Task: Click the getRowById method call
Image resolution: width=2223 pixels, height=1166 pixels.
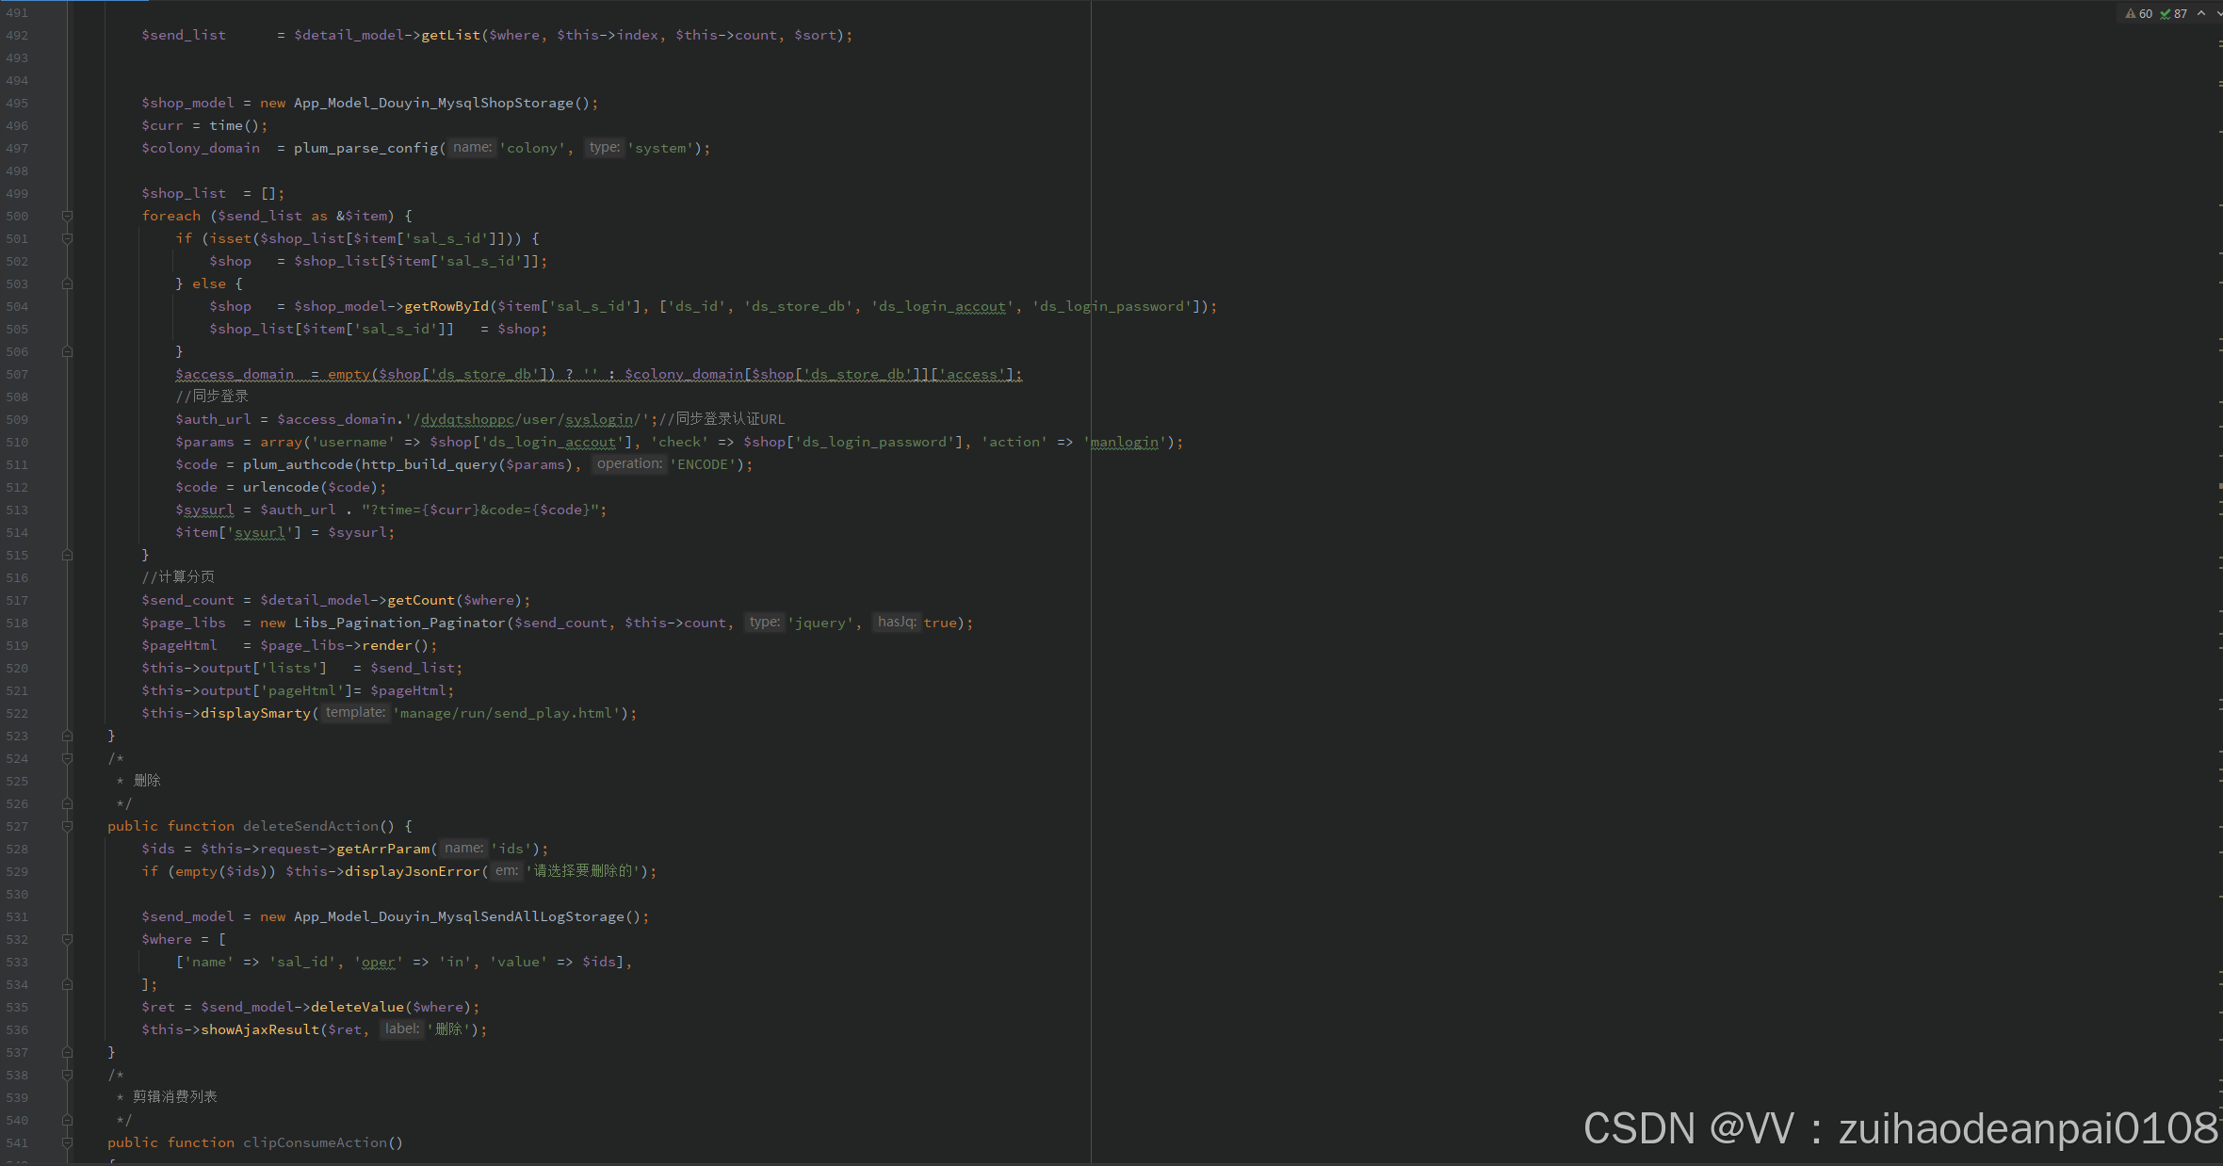Action: (x=446, y=306)
